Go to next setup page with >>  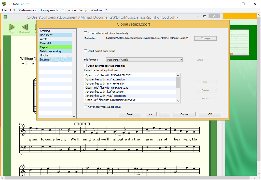pyautogui.click(x=164, y=114)
